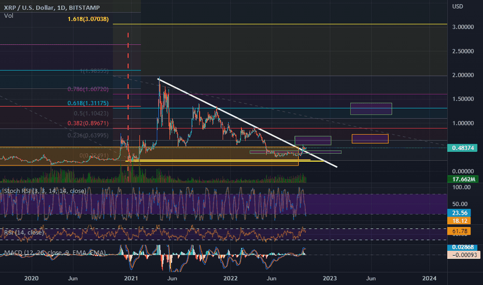Screen dimensions: 483x285
Task: Click the -0.00093 MACD histogram value tag
Action: [464, 255]
